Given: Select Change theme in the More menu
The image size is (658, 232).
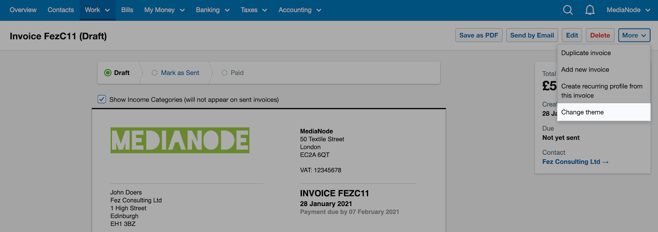Looking at the screenshot, I should (604, 112).
